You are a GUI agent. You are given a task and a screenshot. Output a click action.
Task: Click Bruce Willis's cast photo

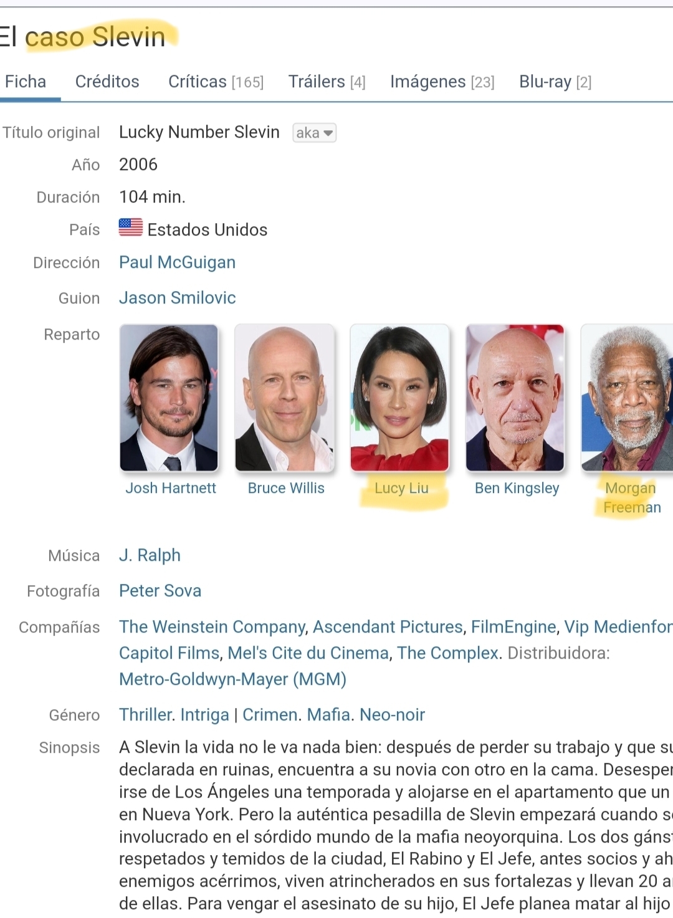285,398
